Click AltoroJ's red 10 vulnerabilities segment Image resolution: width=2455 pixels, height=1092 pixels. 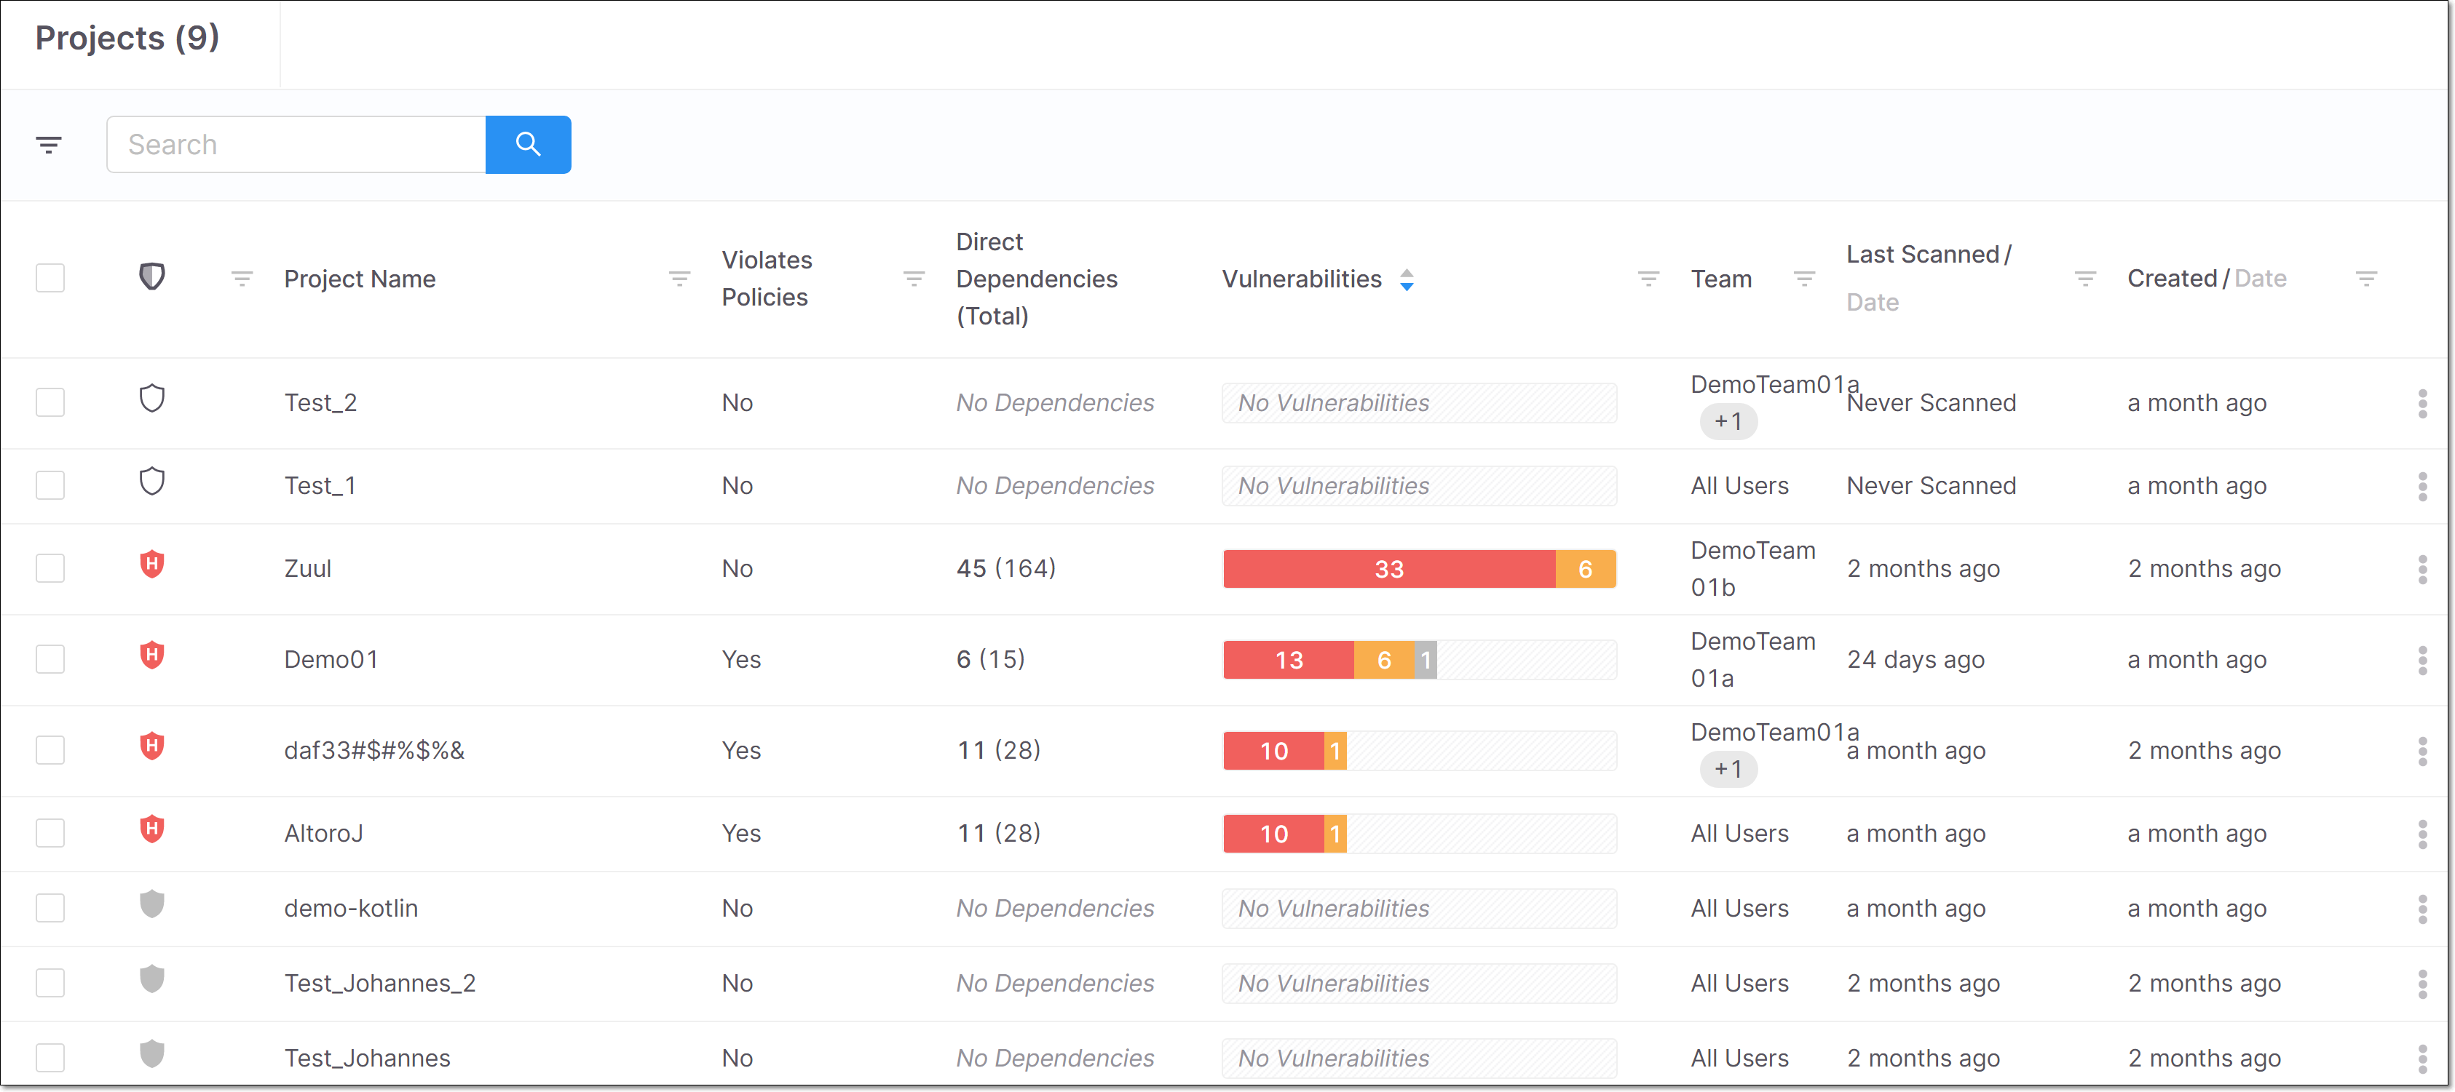(1274, 834)
